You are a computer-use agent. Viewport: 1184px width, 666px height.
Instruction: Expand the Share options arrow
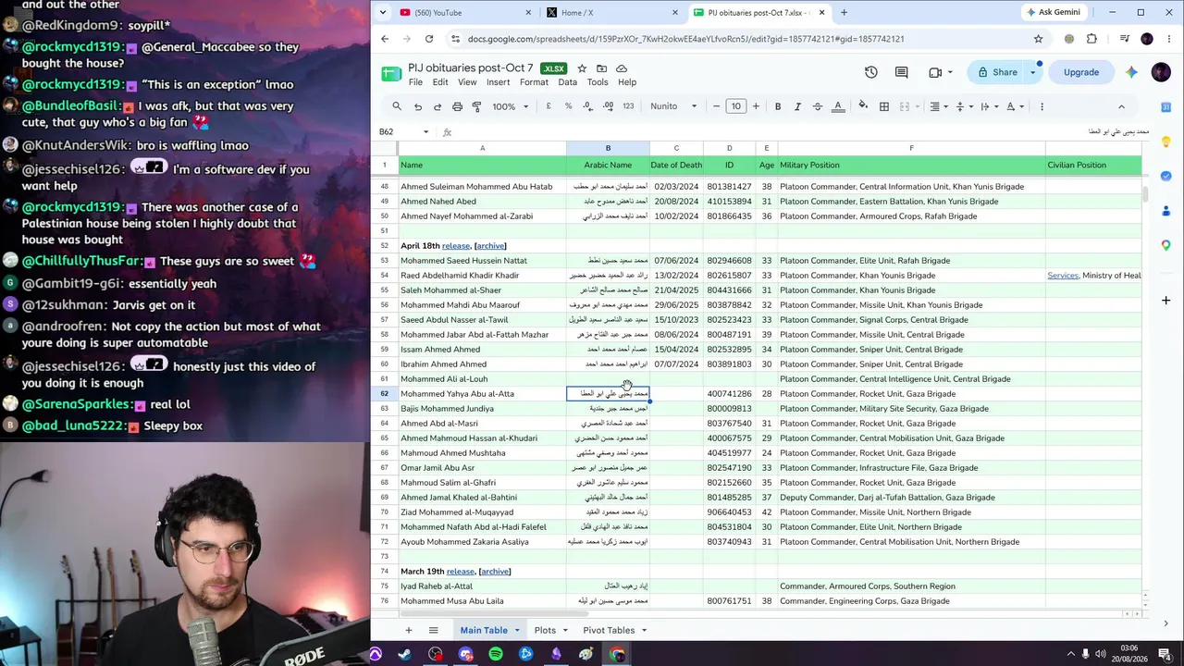pyautogui.click(x=1033, y=72)
